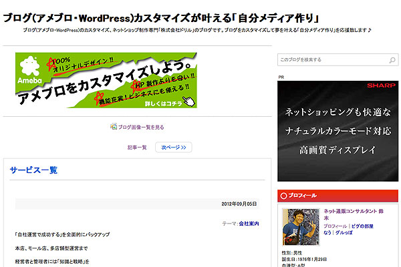This screenshot has width=401, height=267.
Task: Click the blog image list icon
Action: coord(114,126)
